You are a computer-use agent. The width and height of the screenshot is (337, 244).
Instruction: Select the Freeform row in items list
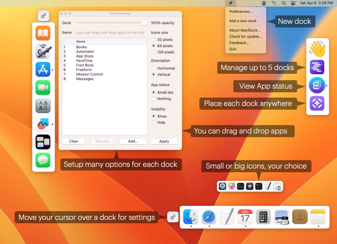pos(104,70)
